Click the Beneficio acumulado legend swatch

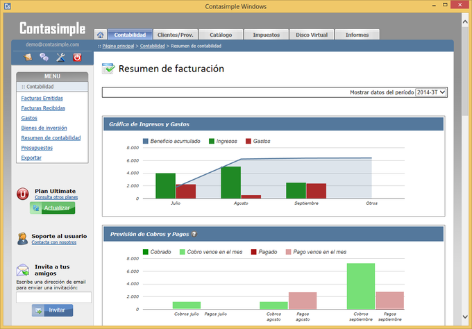coord(146,141)
